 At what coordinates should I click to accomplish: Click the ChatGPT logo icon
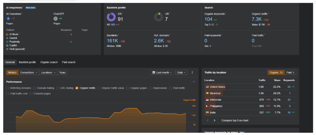coord(56,19)
